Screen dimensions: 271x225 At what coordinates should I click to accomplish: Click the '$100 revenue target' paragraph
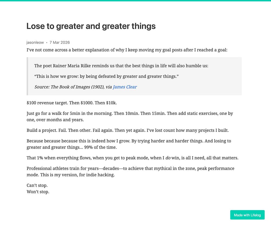(x=72, y=103)
